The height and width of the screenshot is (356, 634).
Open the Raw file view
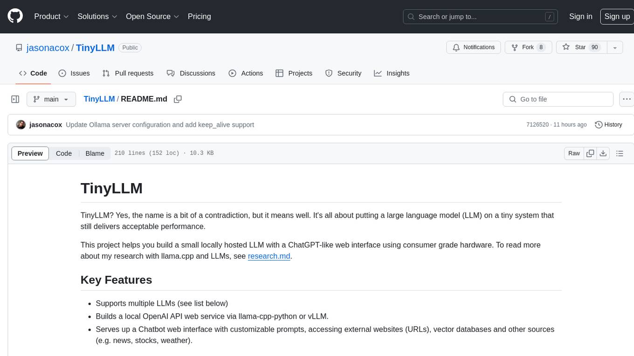pos(574,153)
